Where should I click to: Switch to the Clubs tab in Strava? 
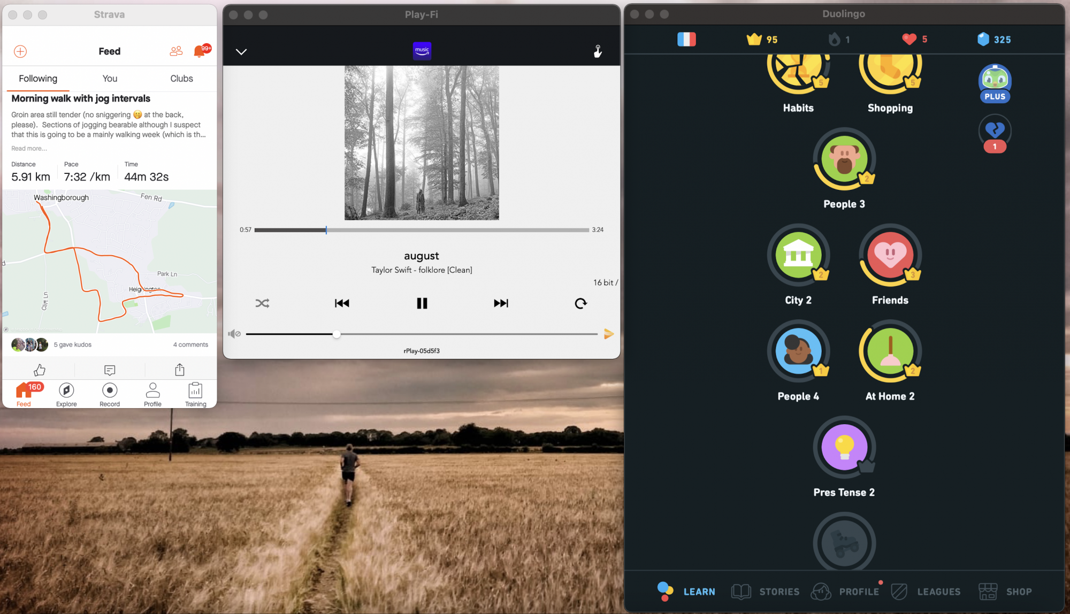click(181, 79)
